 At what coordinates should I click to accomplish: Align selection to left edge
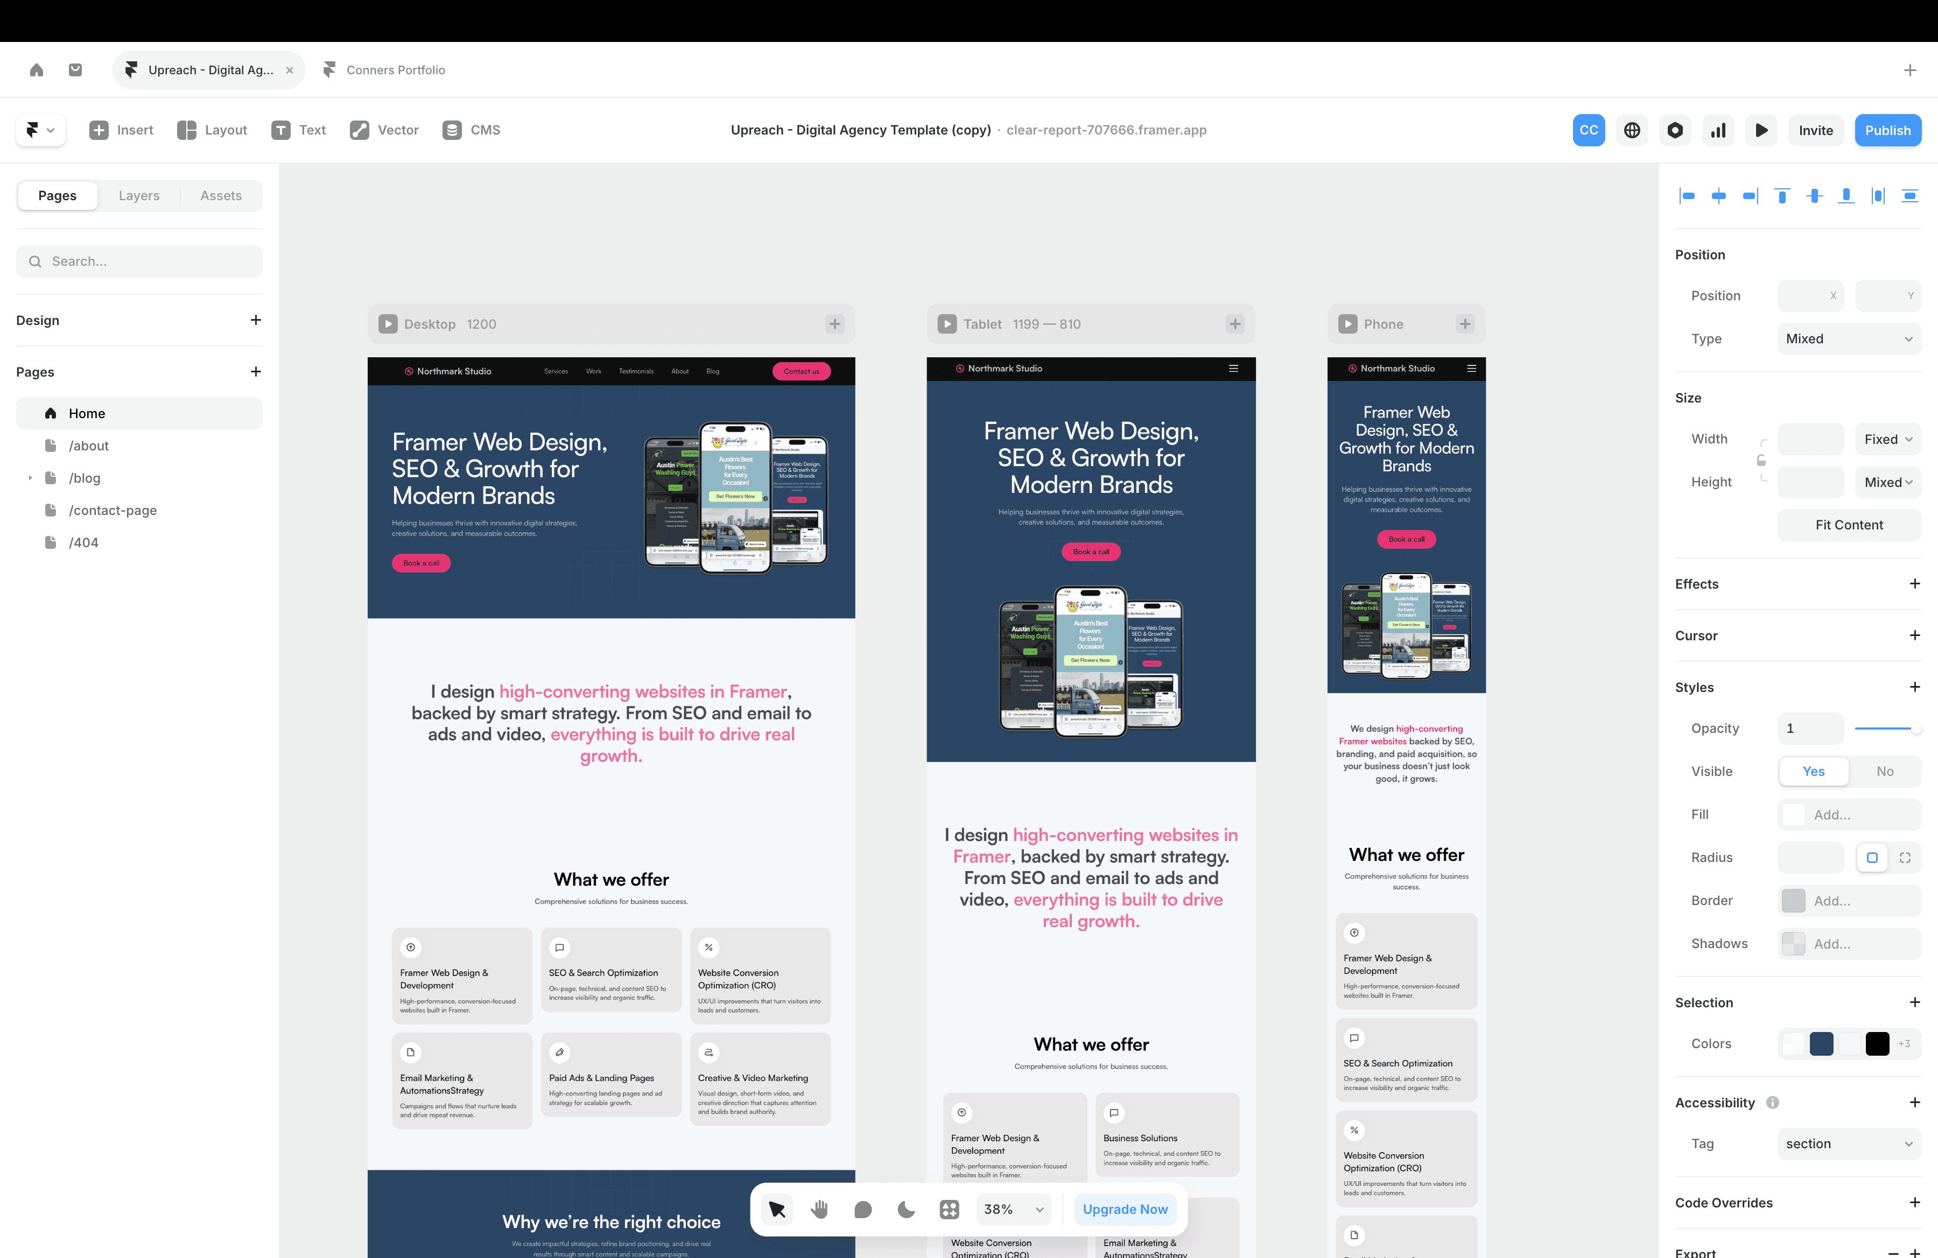(x=1687, y=196)
